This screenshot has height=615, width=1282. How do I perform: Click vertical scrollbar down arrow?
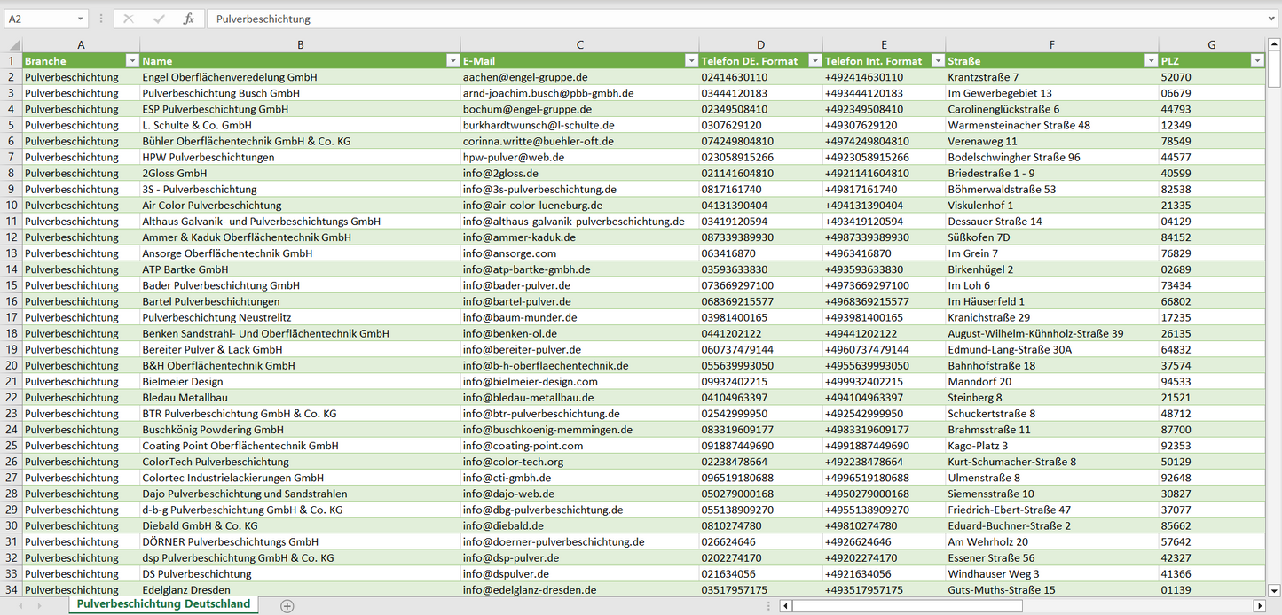tap(1274, 590)
